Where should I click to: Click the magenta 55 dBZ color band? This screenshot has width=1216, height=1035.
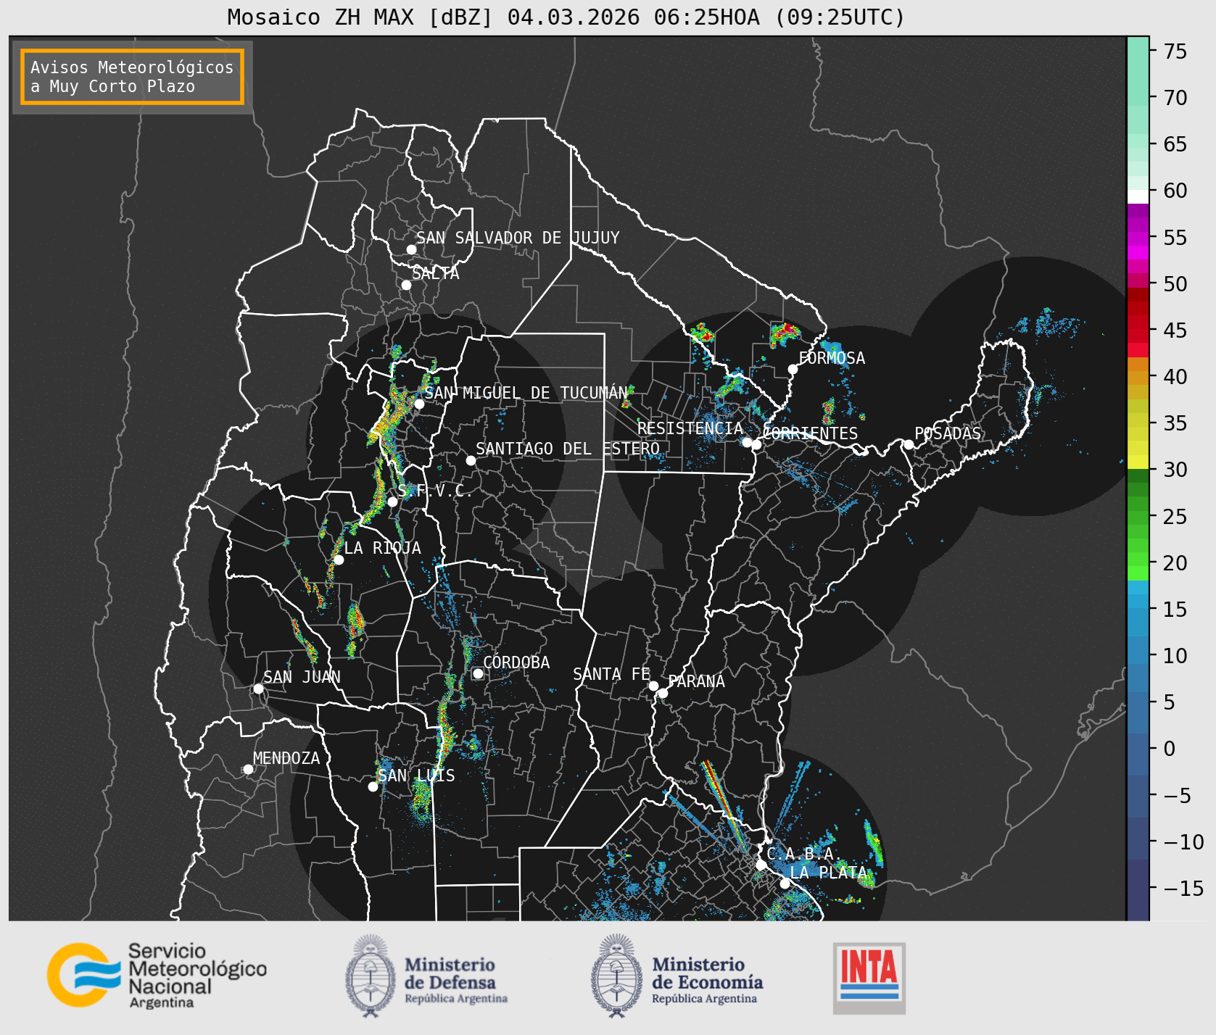pos(1138,238)
